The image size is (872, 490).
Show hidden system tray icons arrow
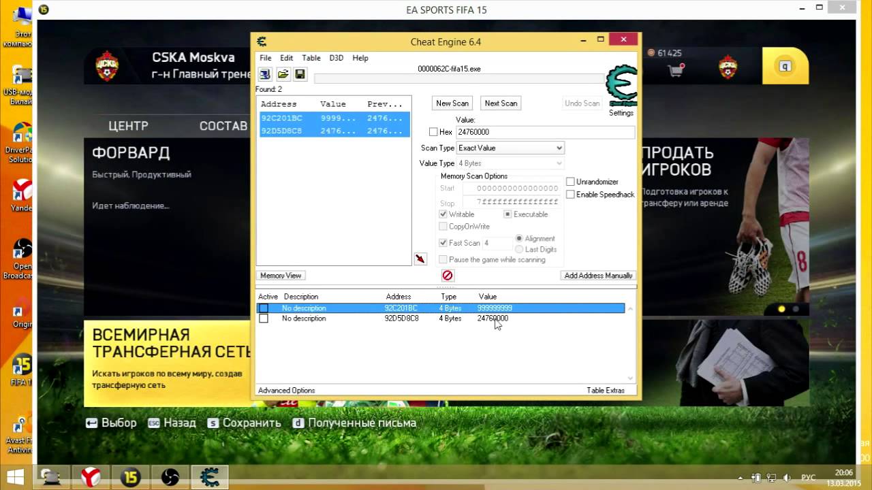[741, 477]
